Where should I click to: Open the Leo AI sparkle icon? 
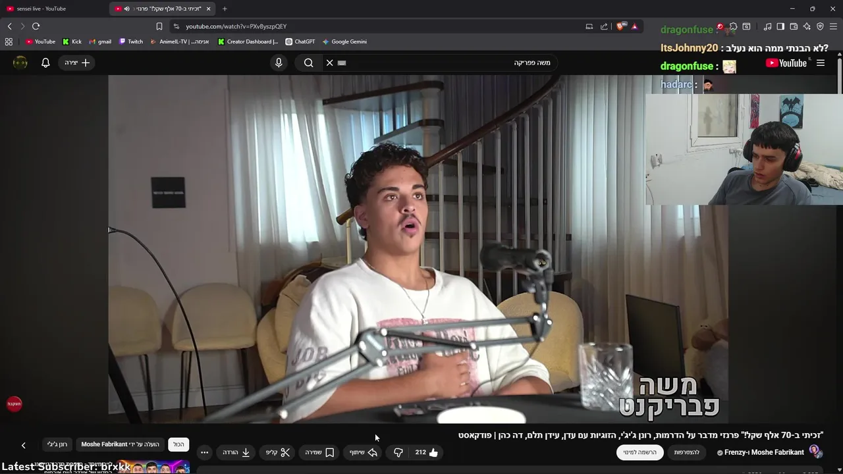tap(807, 26)
